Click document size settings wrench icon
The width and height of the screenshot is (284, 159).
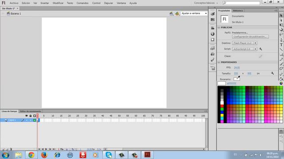pos(272,73)
